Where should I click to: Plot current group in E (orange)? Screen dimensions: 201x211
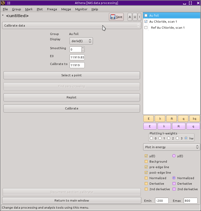[x=149, y=119]
